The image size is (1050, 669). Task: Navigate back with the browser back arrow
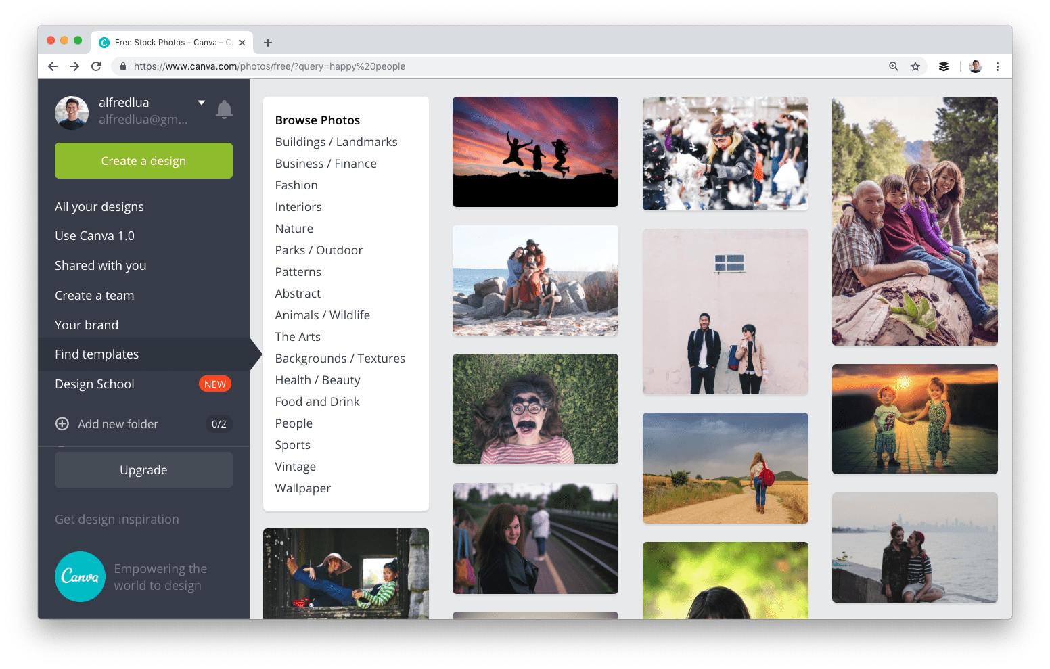[x=52, y=66]
